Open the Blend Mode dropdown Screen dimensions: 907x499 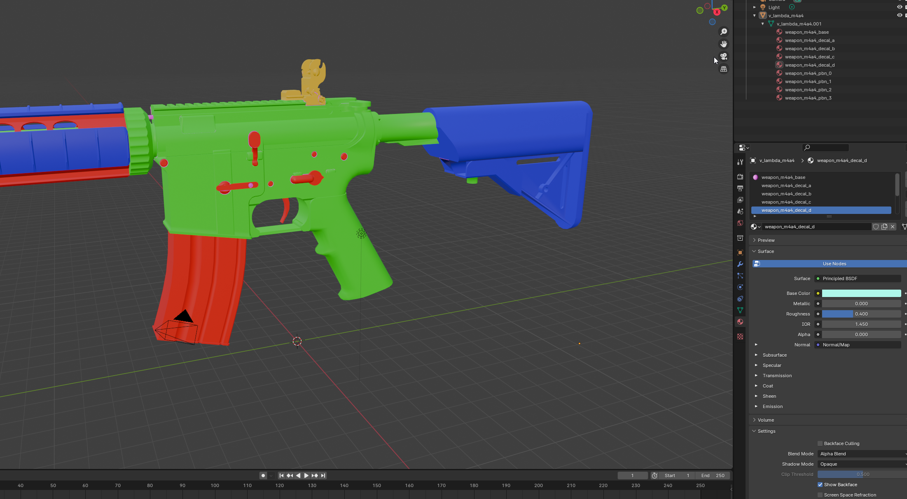(x=862, y=454)
